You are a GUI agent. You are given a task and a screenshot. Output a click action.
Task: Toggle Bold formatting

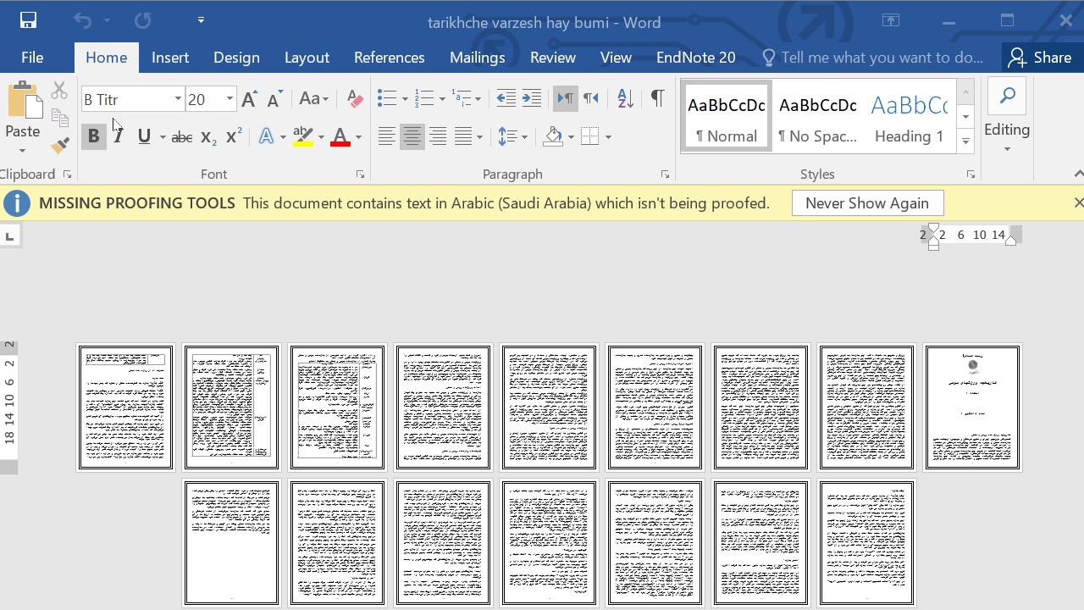pyautogui.click(x=93, y=136)
